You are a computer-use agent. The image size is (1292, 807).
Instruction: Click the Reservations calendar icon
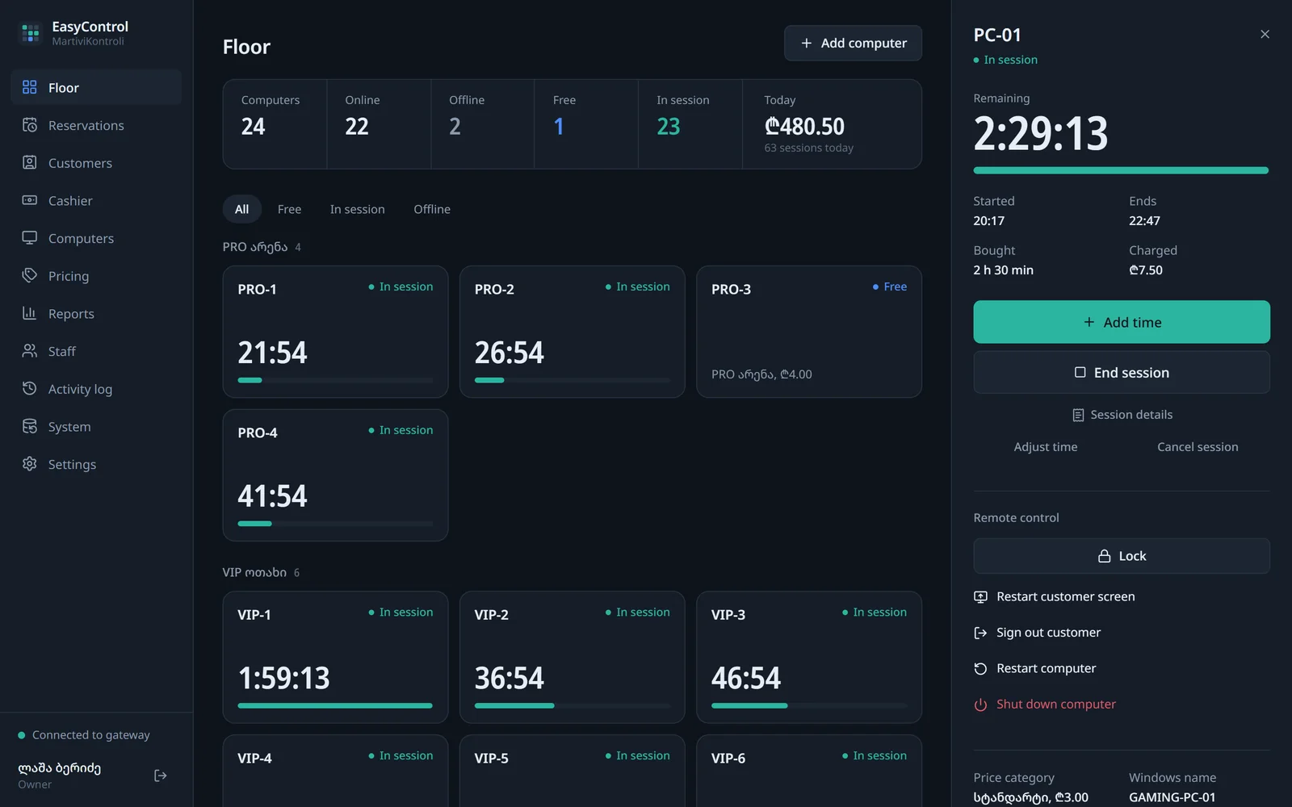30,125
